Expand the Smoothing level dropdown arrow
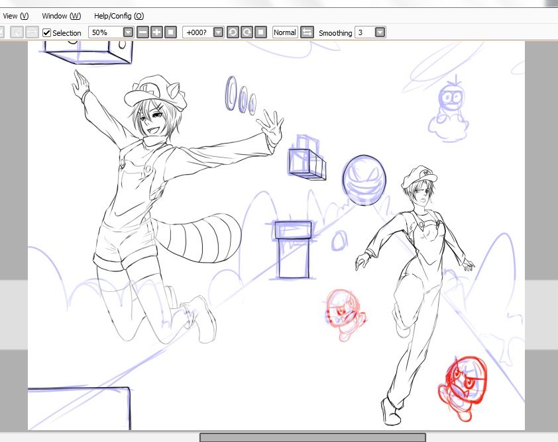 (380, 32)
